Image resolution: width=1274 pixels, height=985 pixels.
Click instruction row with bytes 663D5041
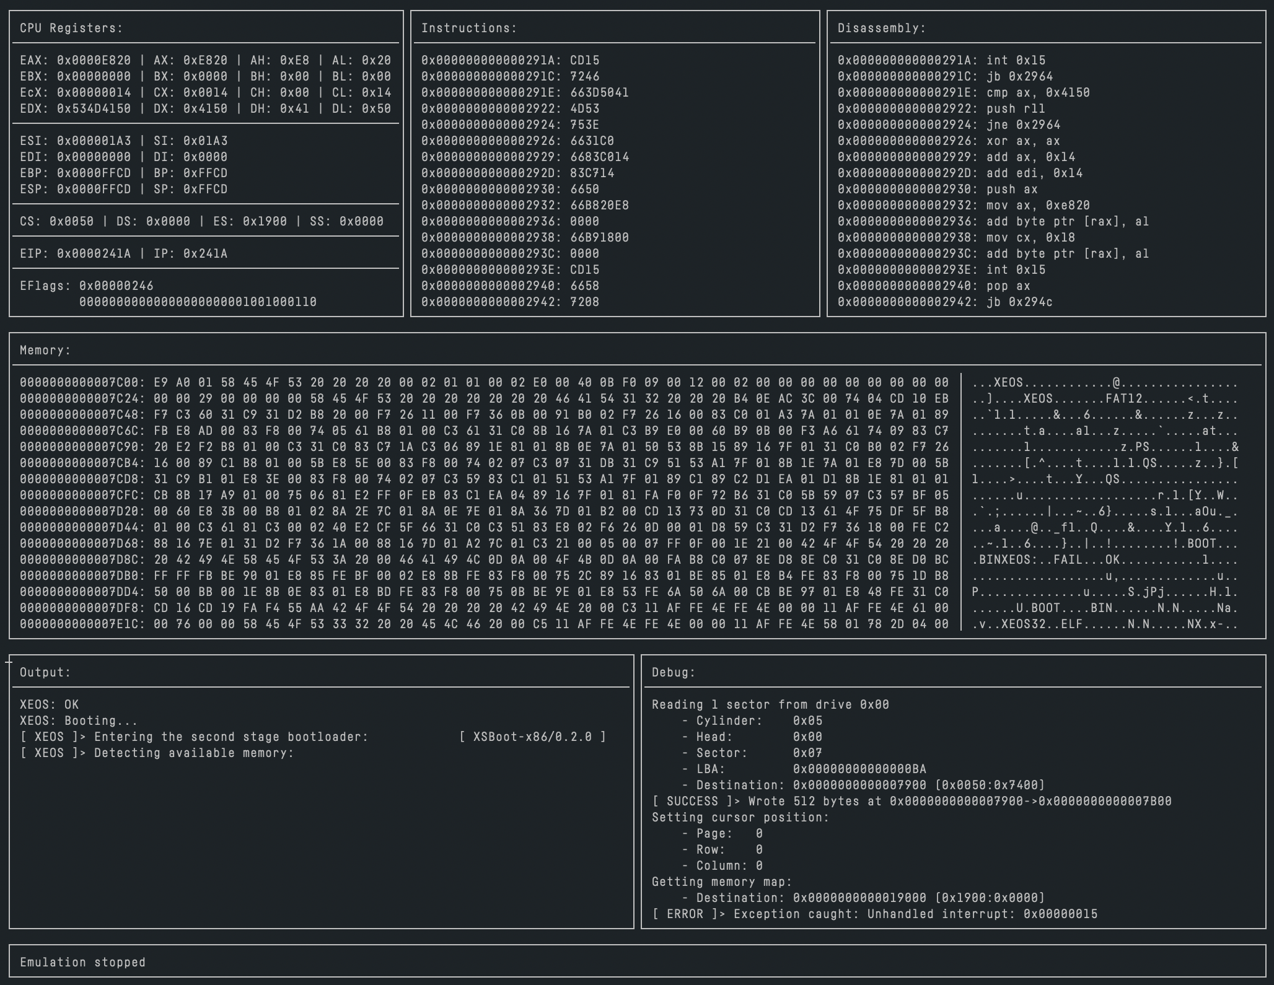coord(525,93)
